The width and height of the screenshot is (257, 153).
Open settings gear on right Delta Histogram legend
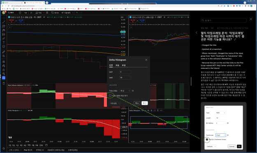click(x=151, y=110)
